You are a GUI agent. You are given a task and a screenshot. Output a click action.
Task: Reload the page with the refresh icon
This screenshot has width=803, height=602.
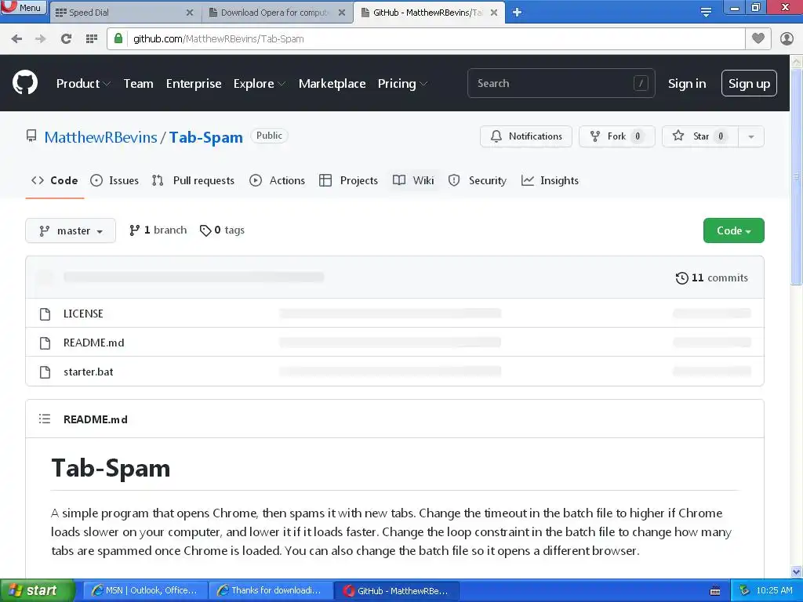[66, 39]
